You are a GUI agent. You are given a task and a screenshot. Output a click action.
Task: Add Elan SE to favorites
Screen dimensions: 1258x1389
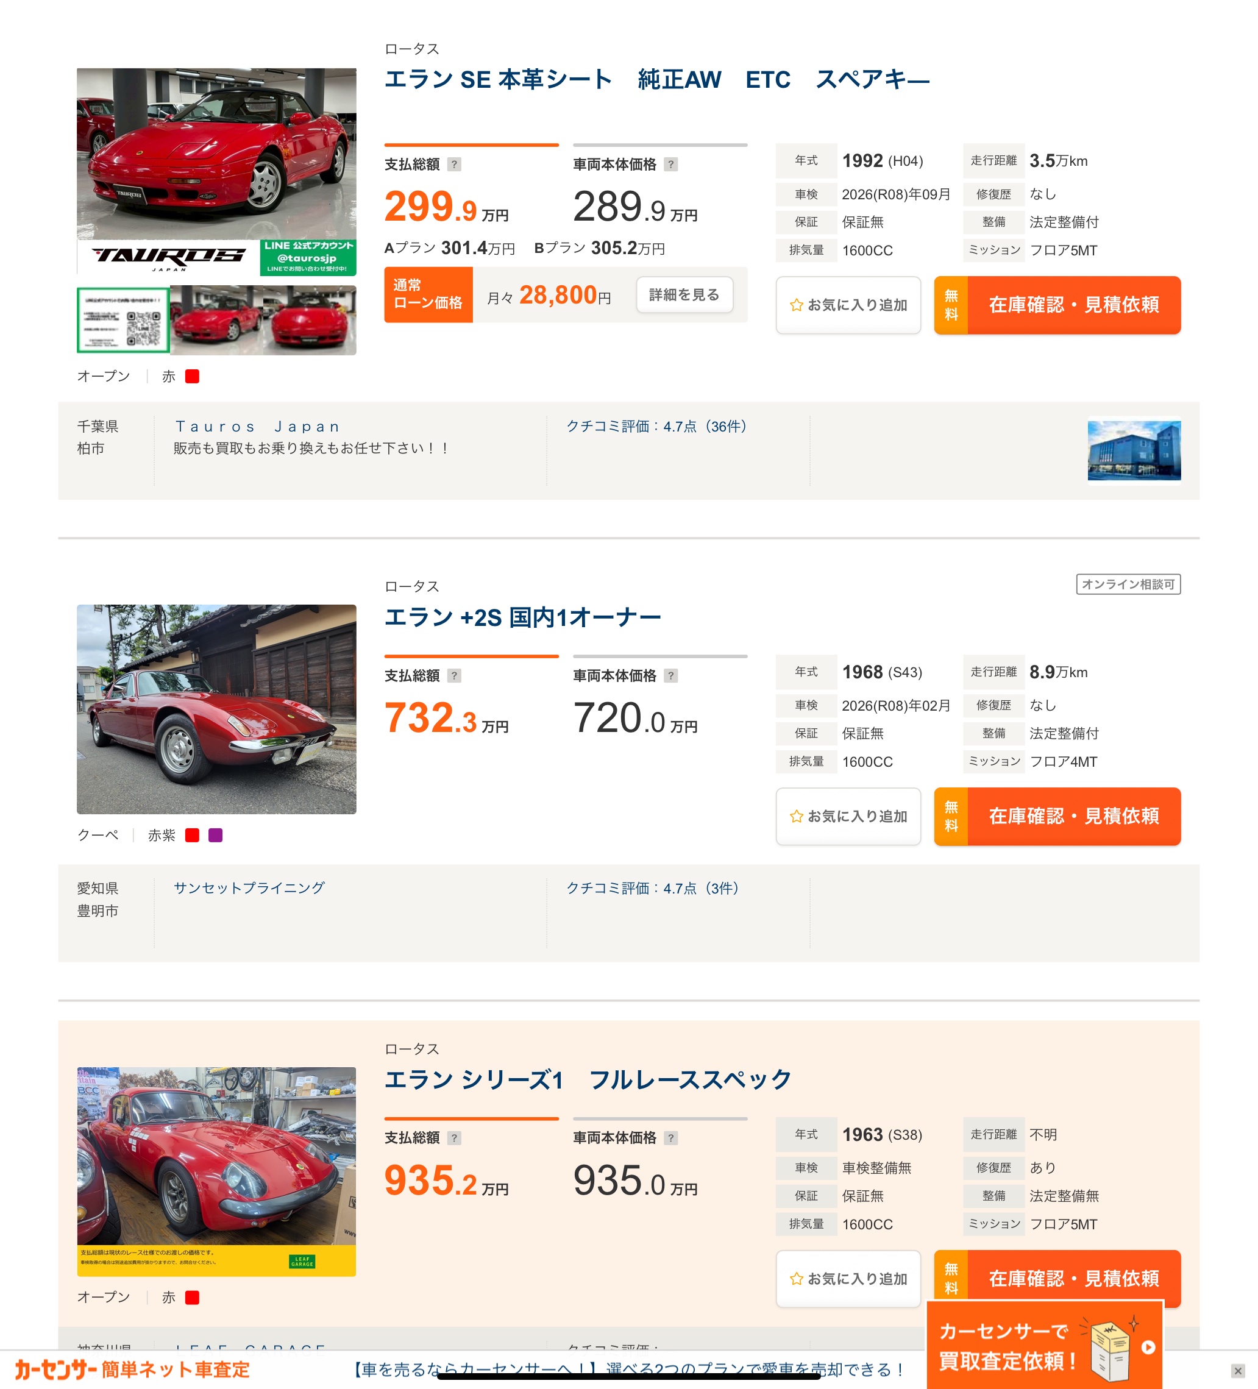848,305
